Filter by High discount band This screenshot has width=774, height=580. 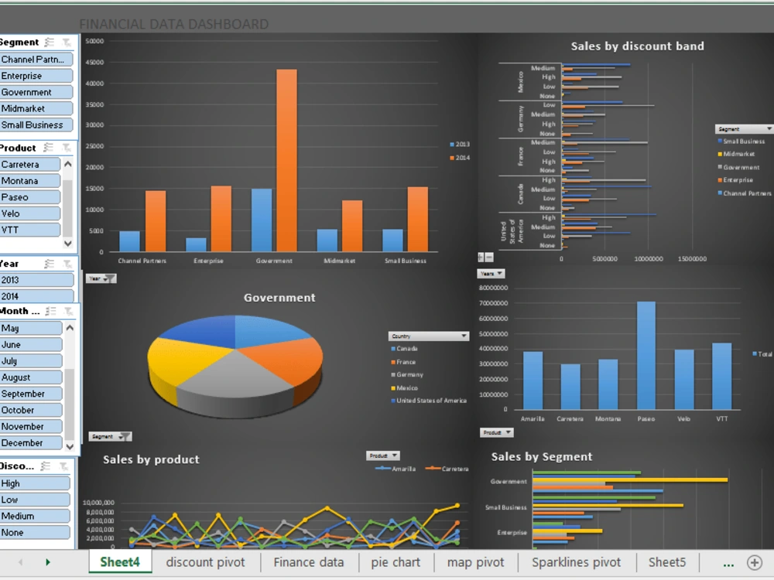[35, 483]
